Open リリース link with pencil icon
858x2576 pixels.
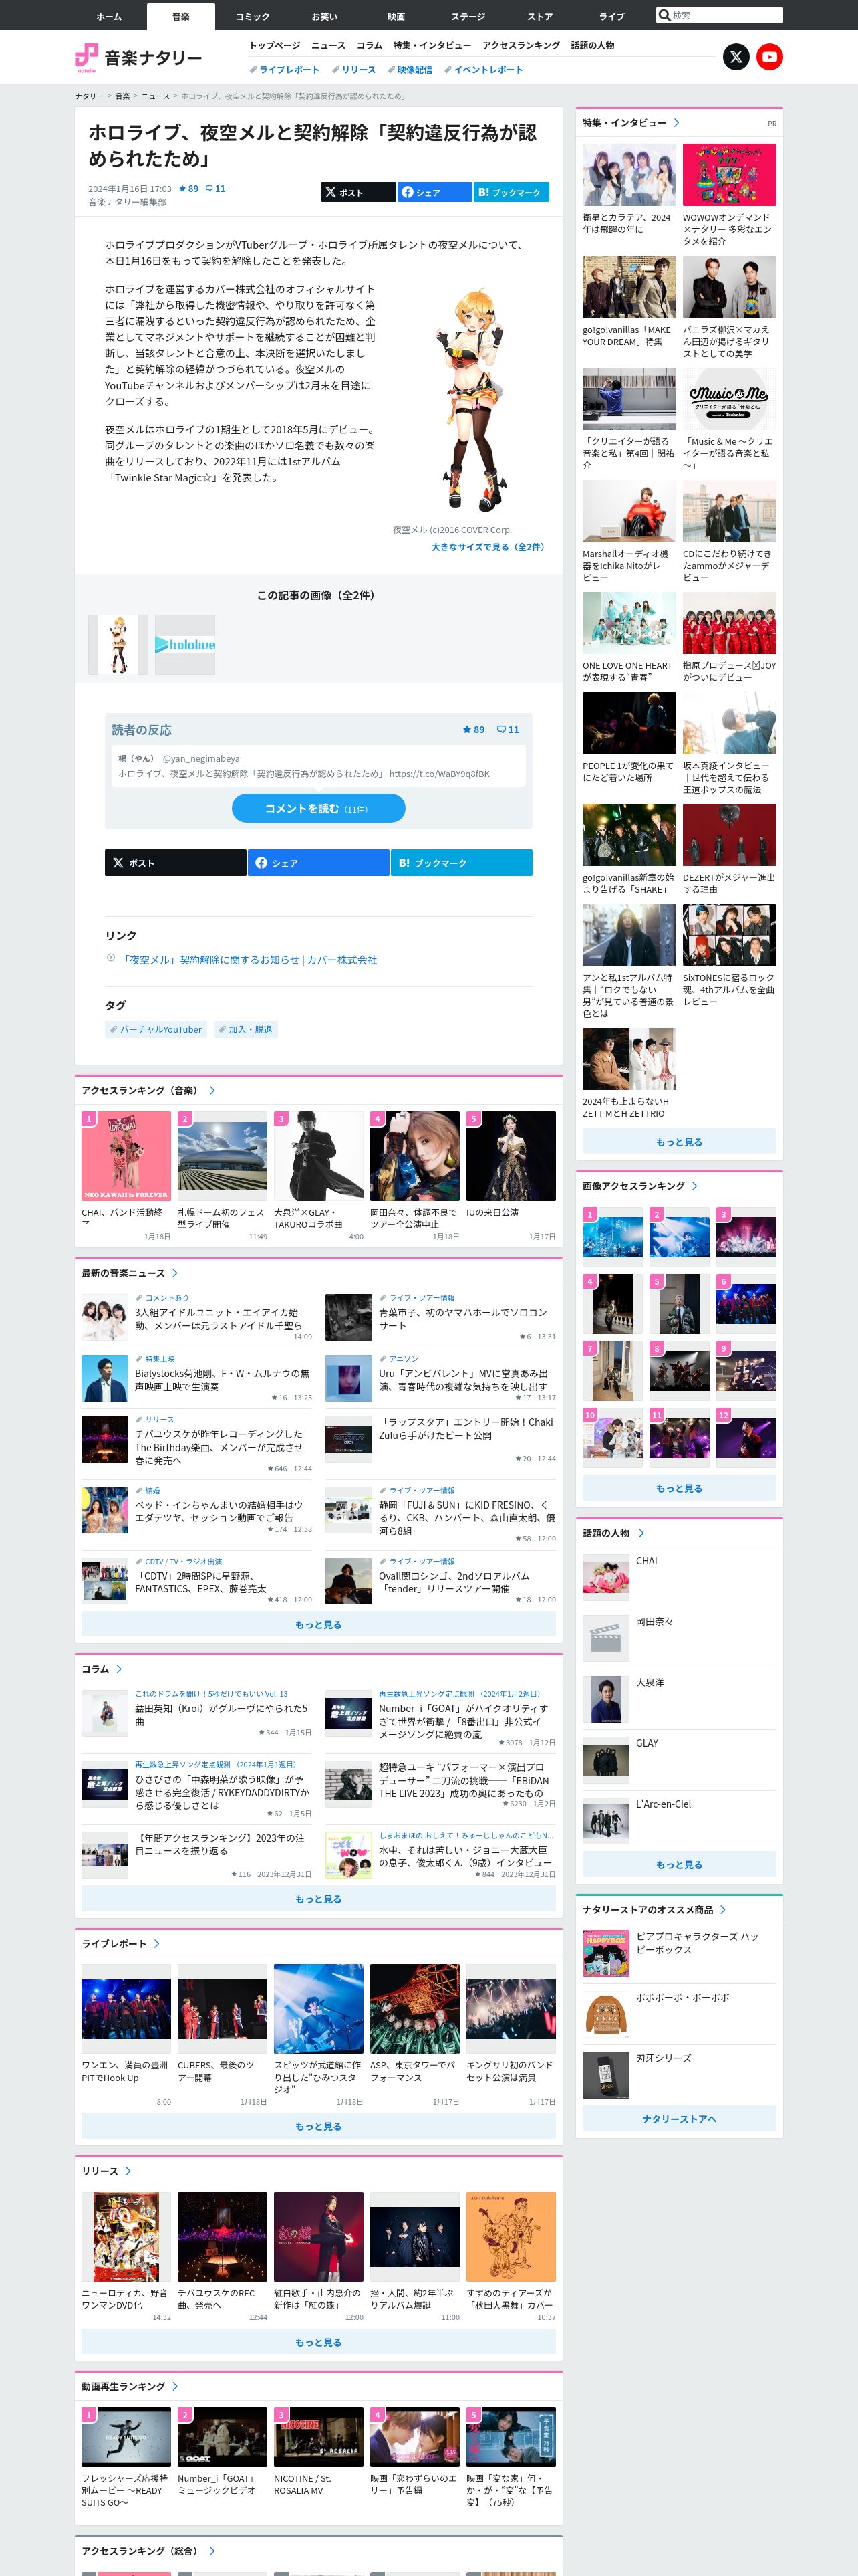point(353,70)
